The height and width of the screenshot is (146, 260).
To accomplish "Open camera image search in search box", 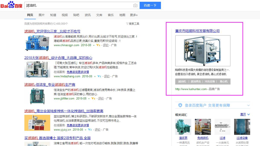I will tap(135, 5).
